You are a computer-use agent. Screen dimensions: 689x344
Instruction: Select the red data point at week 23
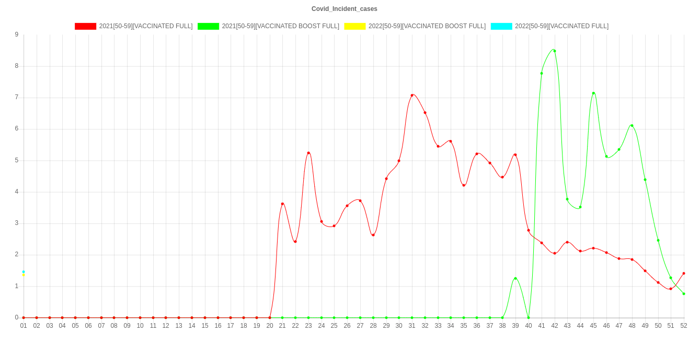pyautogui.click(x=308, y=153)
